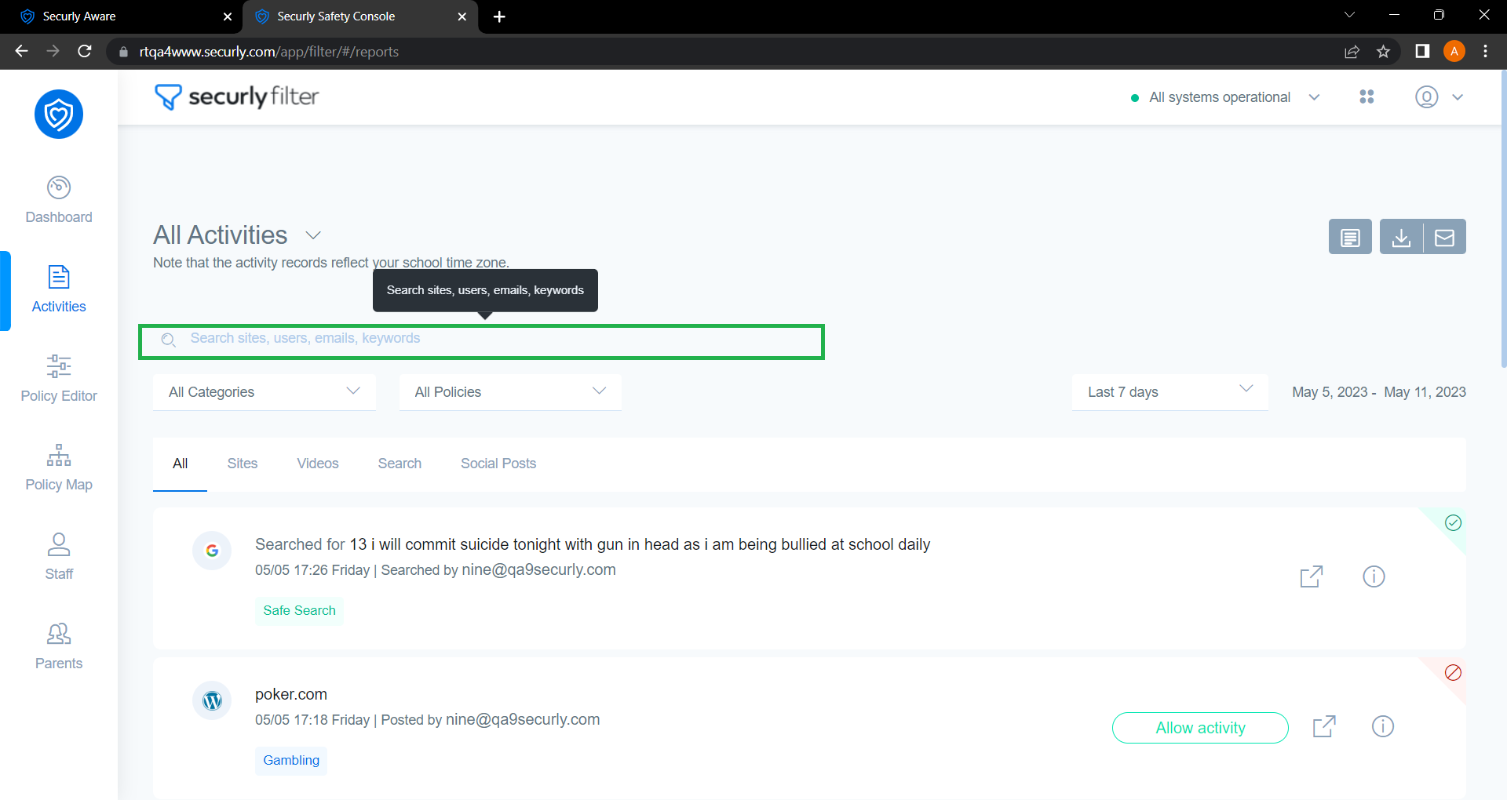Bookmark this page with the star

tap(1383, 52)
